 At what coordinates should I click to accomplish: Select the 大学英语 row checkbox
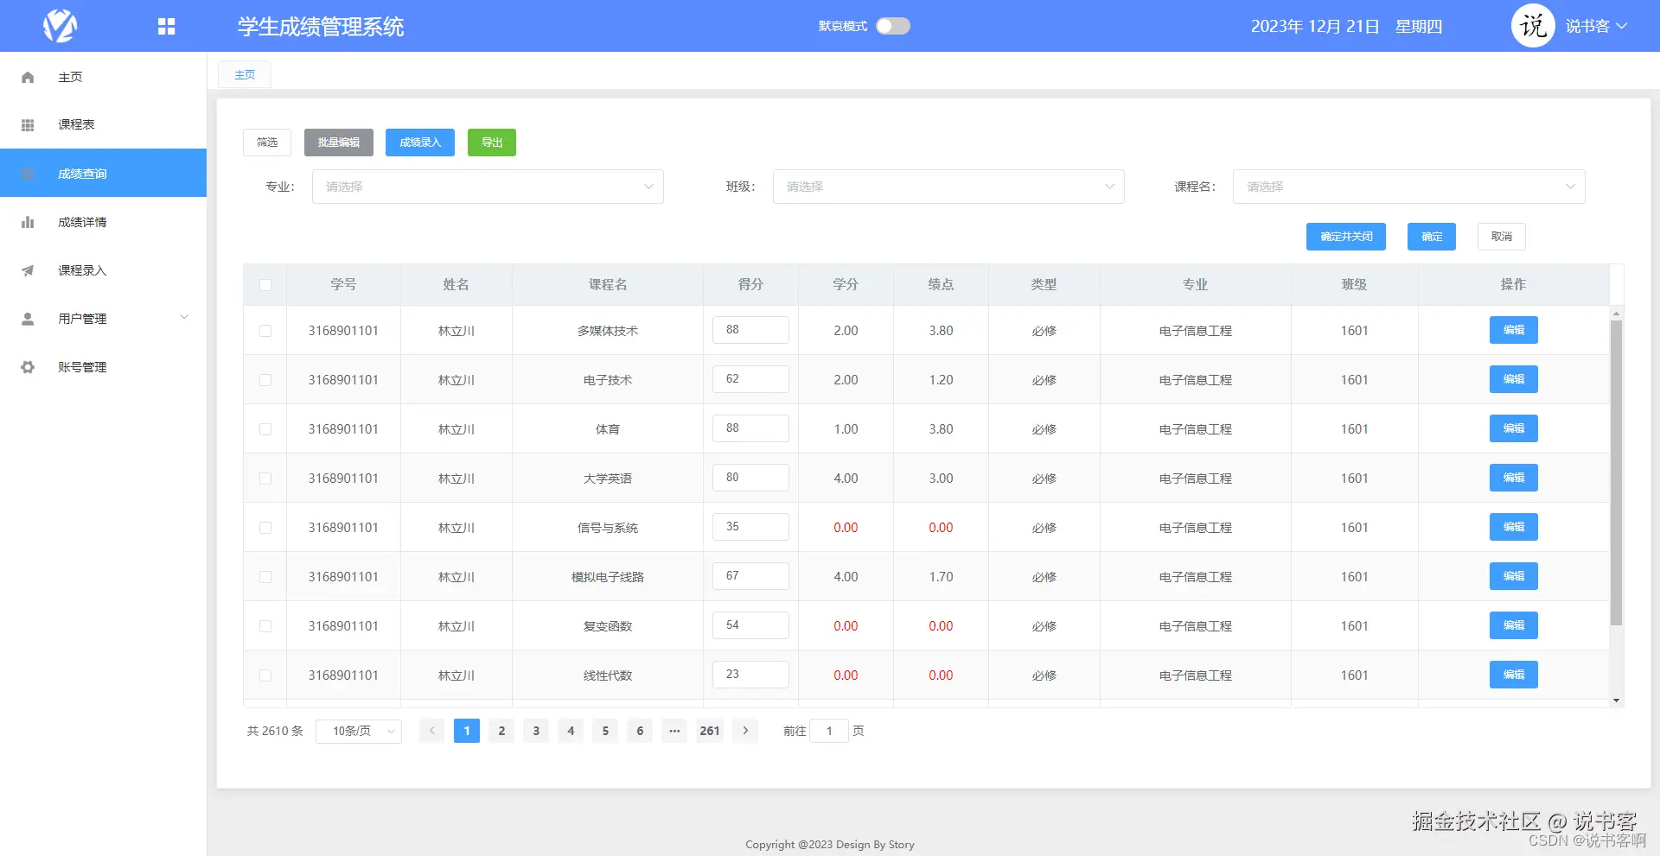coord(265,479)
